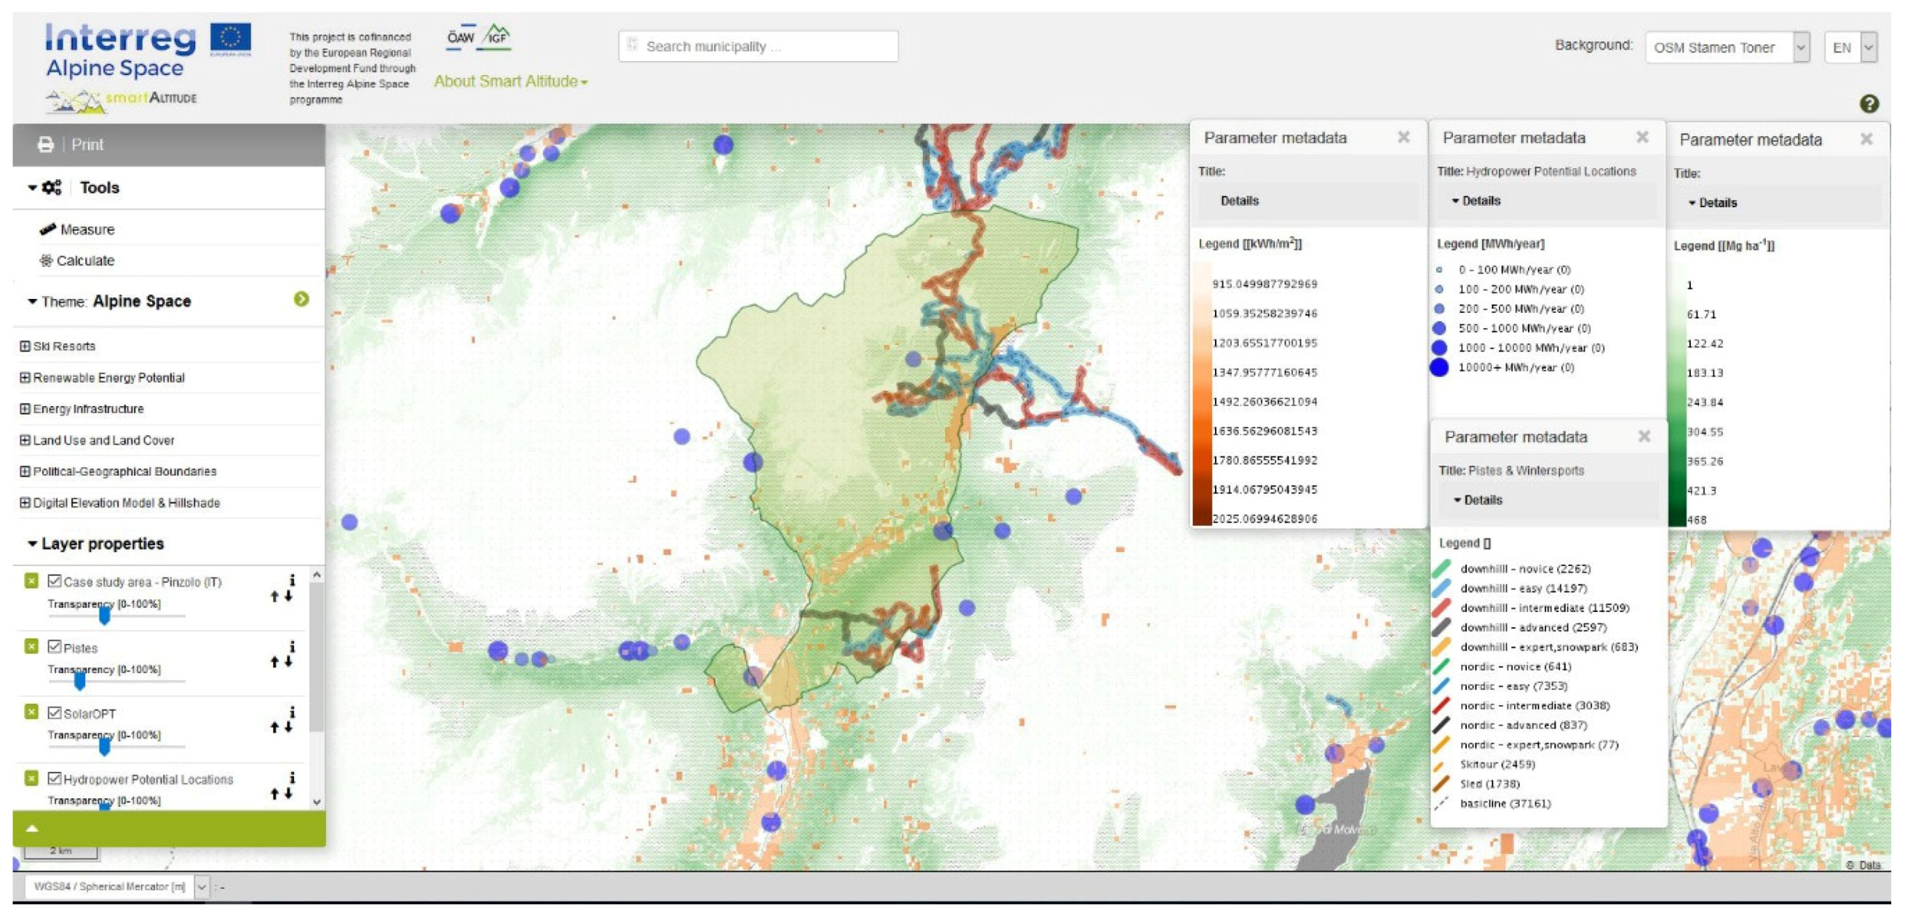The height and width of the screenshot is (916, 1905).
Task: Open the help question mark icon
Action: 1869,103
